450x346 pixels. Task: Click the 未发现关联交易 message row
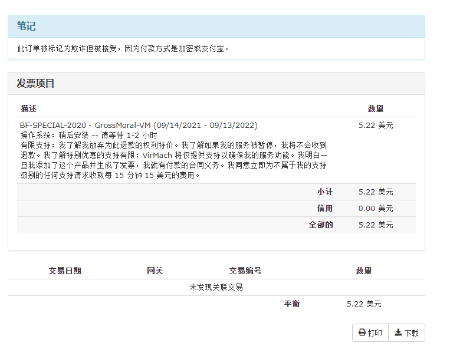click(216, 287)
